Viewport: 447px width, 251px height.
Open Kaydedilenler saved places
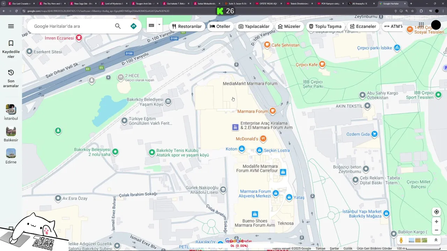(x=11, y=49)
